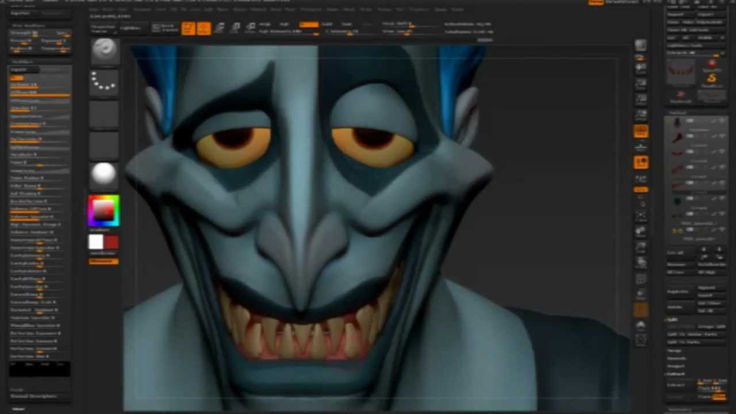Click the BPR render icon

[x=641, y=45]
